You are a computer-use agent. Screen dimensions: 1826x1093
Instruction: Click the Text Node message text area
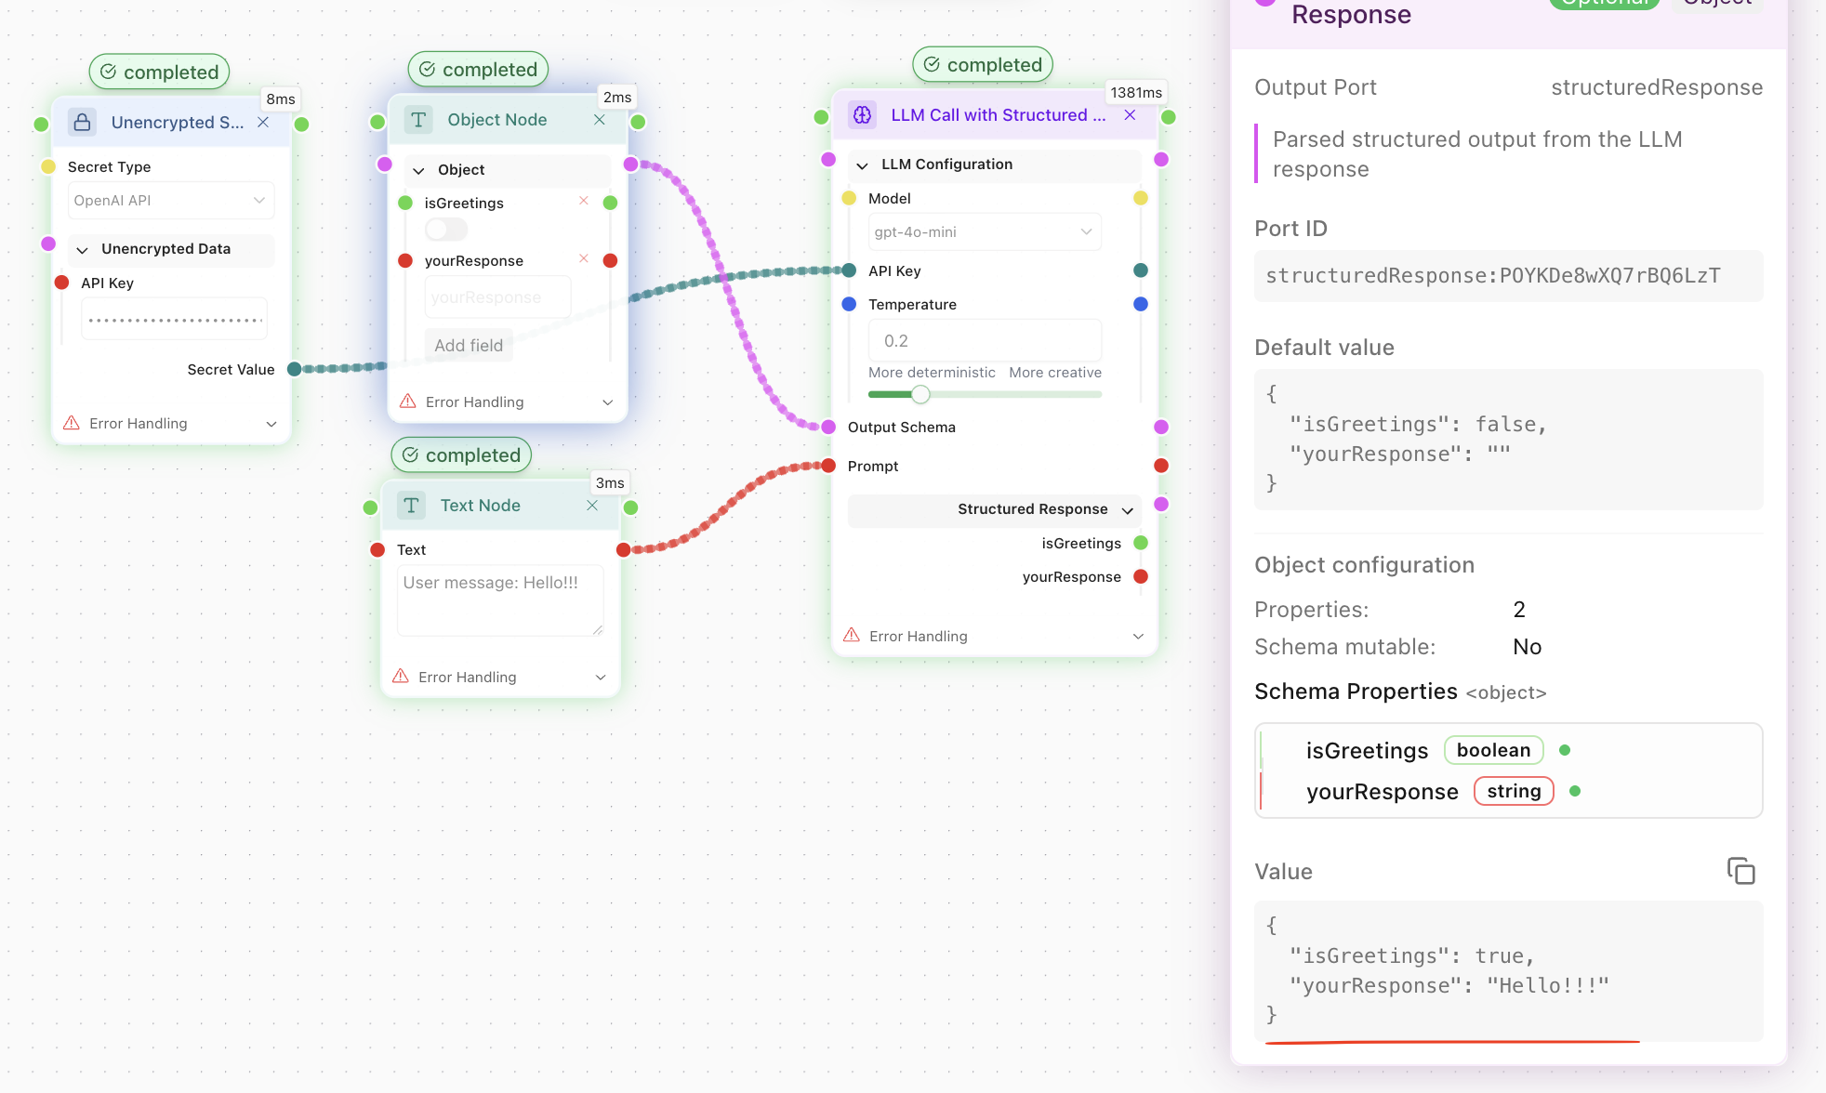pos(500,600)
